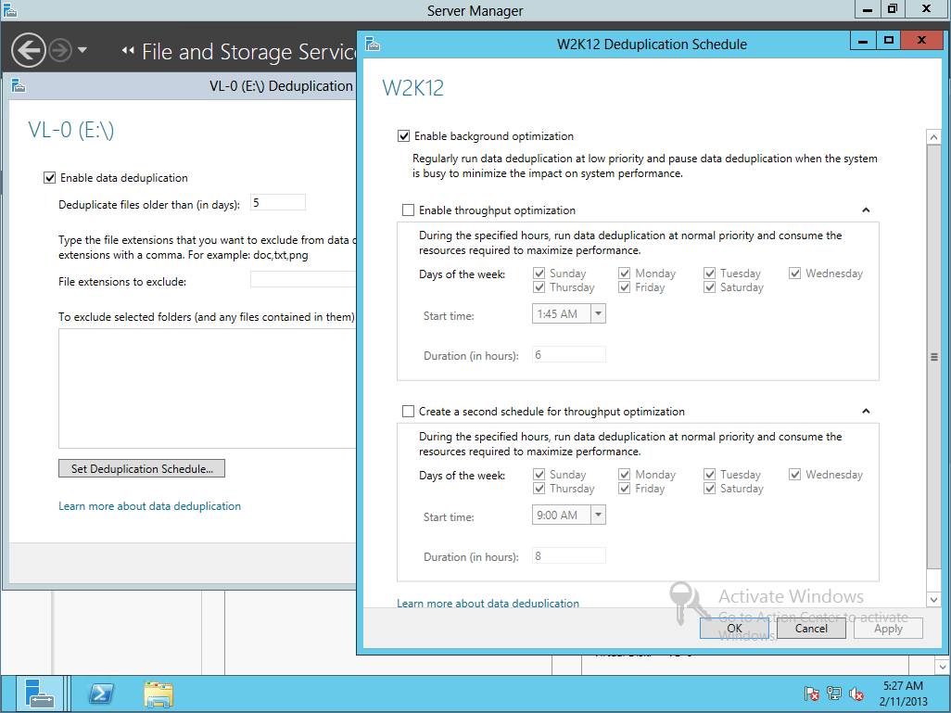Image resolution: width=951 pixels, height=713 pixels.
Task: Click the schedule dialog scrollbar down arrow
Action: pyautogui.click(x=934, y=600)
